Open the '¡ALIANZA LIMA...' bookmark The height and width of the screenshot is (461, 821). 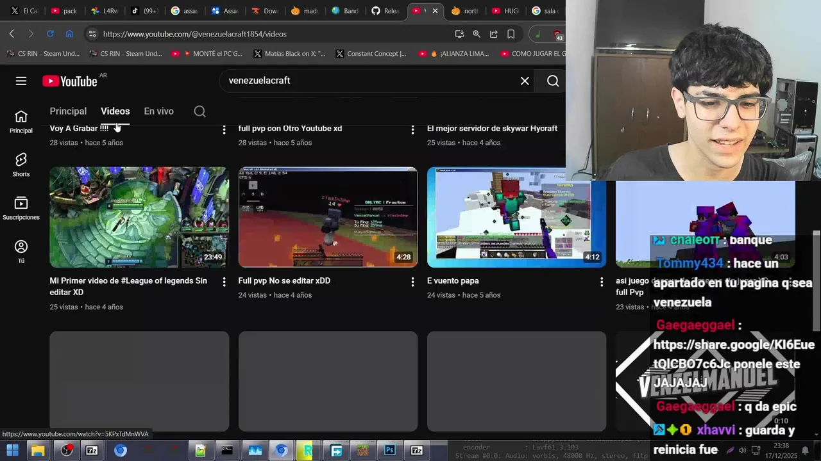pyautogui.click(x=454, y=54)
